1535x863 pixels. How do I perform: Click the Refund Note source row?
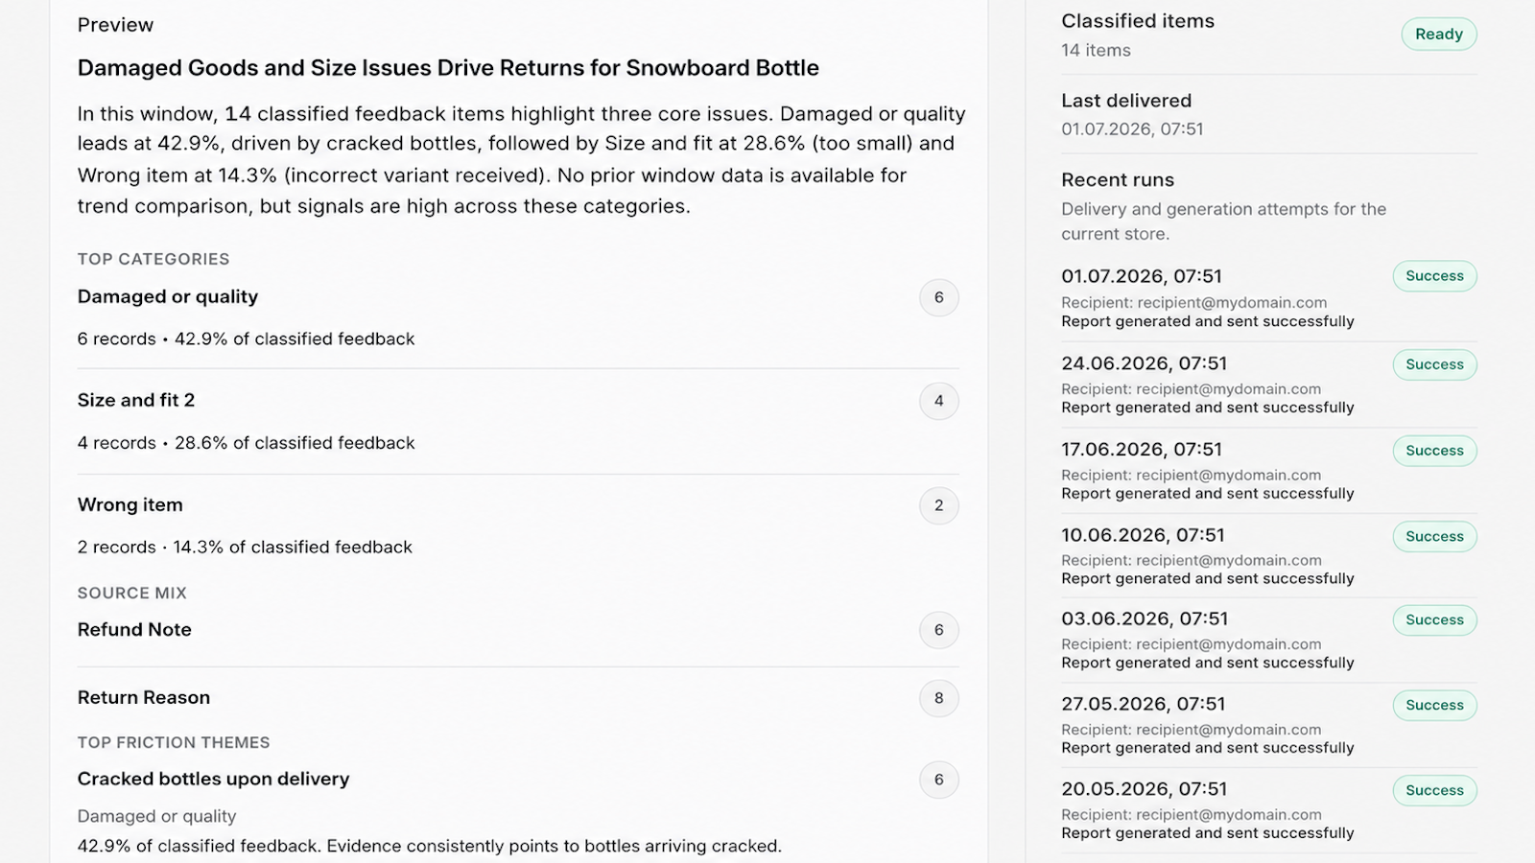pos(518,630)
